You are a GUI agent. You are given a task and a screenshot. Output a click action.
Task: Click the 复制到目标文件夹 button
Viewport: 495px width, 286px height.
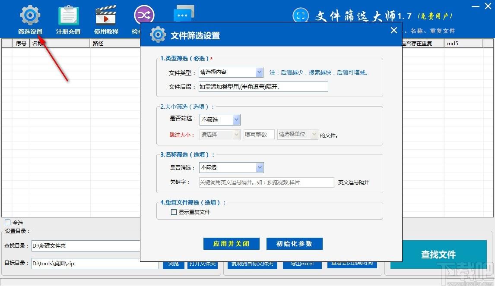[252, 264]
